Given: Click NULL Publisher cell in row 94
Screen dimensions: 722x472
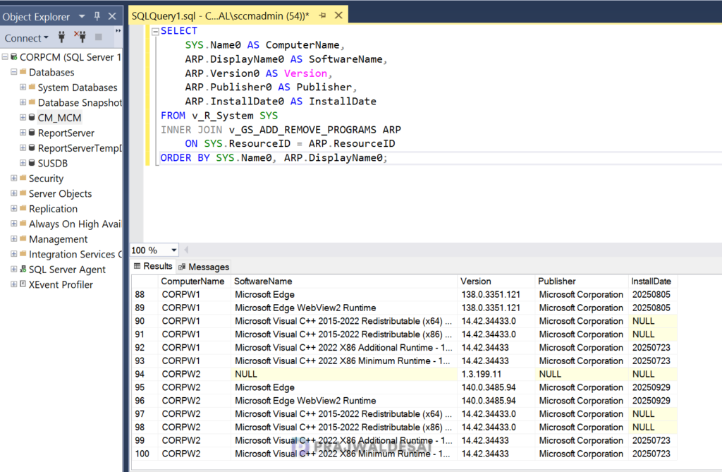Looking at the screenshot, I should [582, 374].
